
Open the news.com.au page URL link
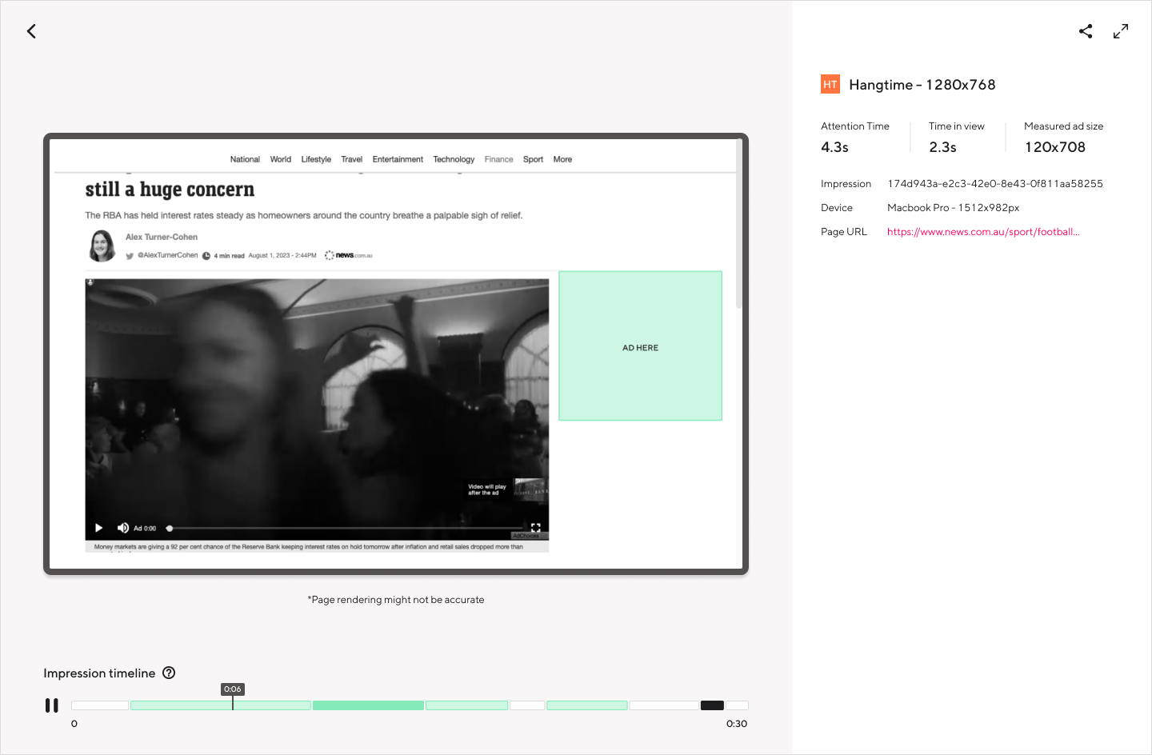tap(983, 232)
